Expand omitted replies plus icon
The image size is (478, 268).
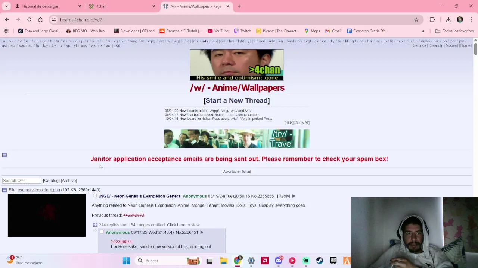pyautogui.click(x=95, y=225)
